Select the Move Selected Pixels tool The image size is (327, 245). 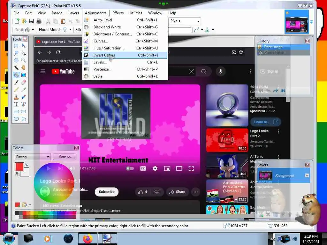24,46
